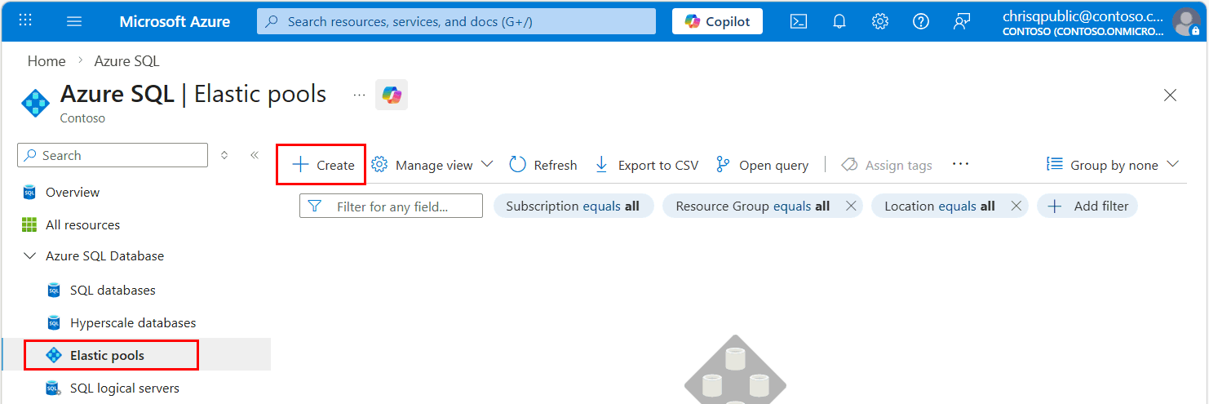Viewport: 1209px width, 404px height.
Task: Open the notifications bell
Action: click(x=839, y=22)
